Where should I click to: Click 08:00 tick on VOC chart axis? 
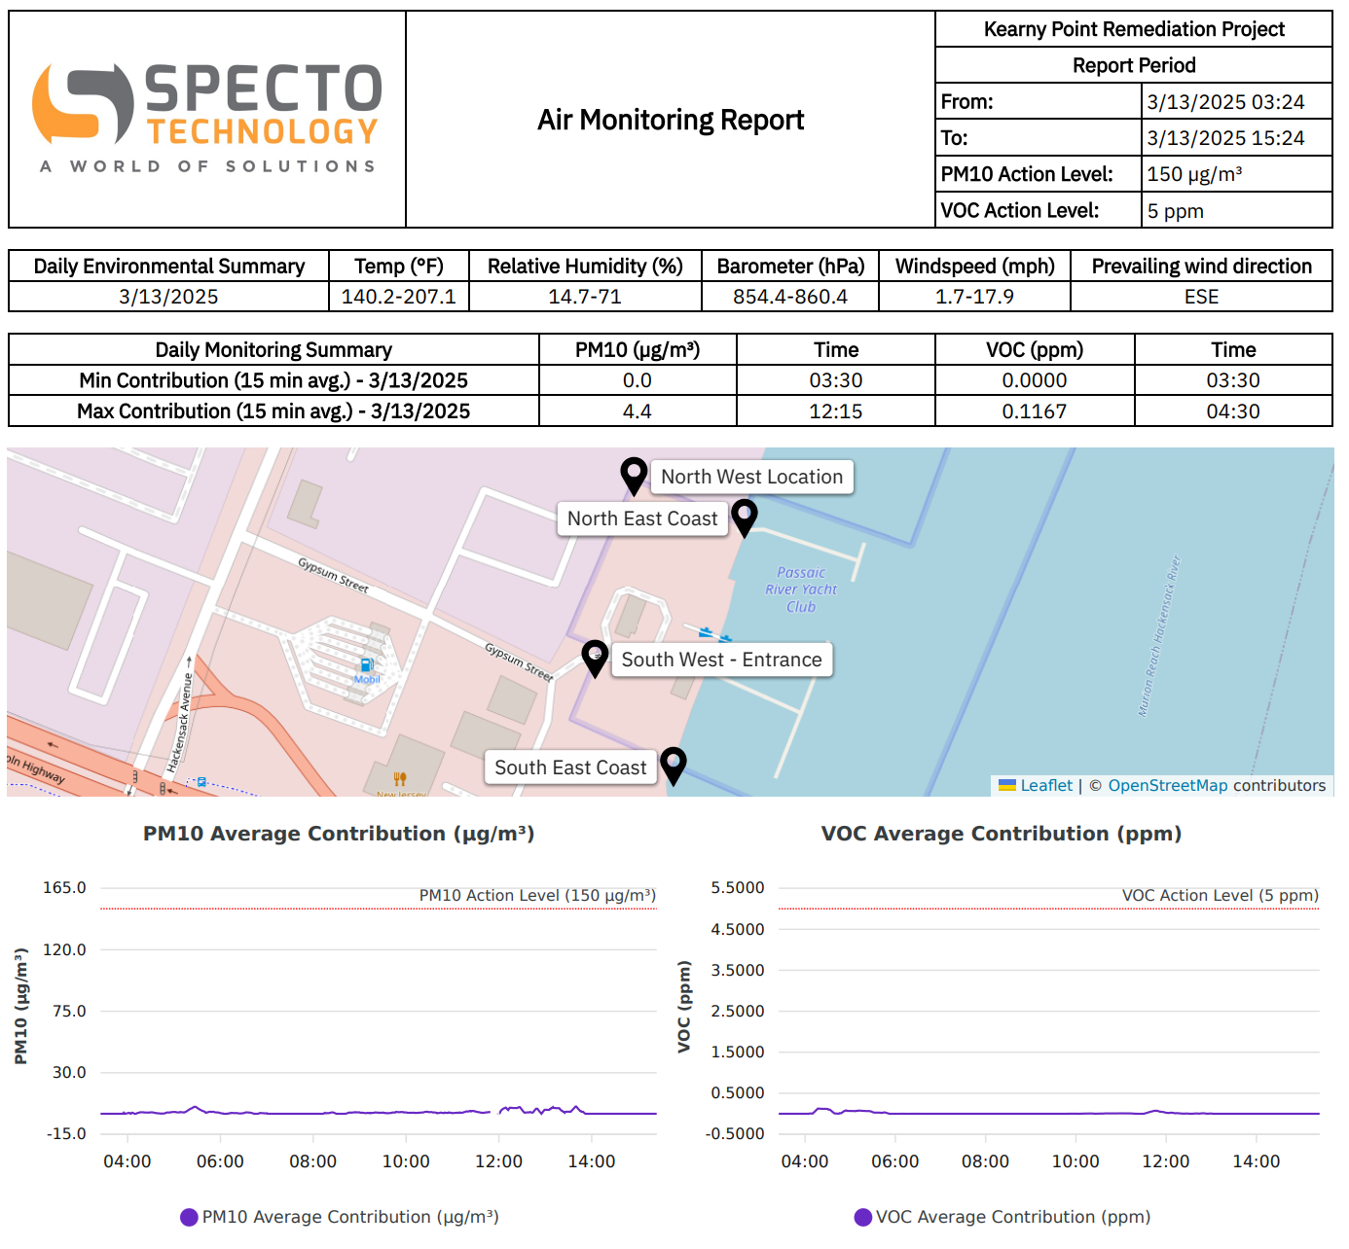coord(985,1161)
